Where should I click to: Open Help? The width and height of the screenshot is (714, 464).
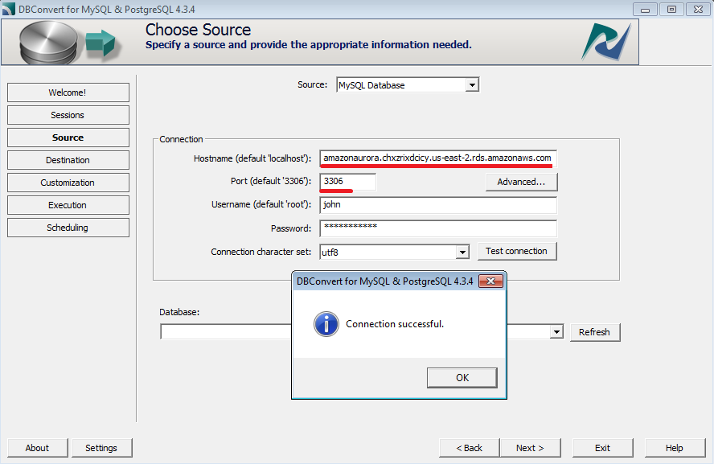click(x=675, y=448)
